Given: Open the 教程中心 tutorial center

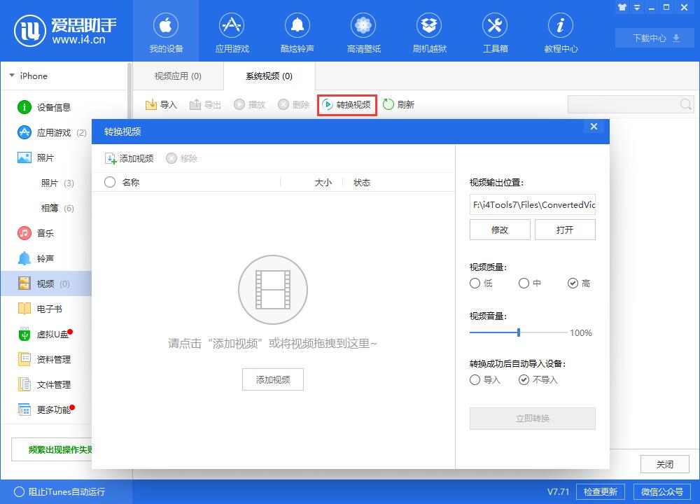Looking at the screenshot, I should pyautogui.click(x=560, y=31).
